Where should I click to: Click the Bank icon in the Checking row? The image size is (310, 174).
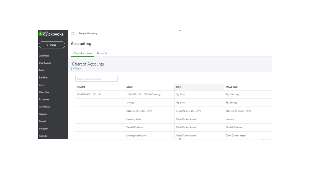coord(177,94)
